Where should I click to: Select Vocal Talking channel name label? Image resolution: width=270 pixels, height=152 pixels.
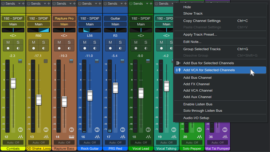(166, 149)
